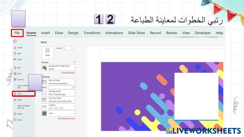The width and height of the screenshot is (244, 137).
Task: Open the Info page in the sidebar
Action: point(19,68)
